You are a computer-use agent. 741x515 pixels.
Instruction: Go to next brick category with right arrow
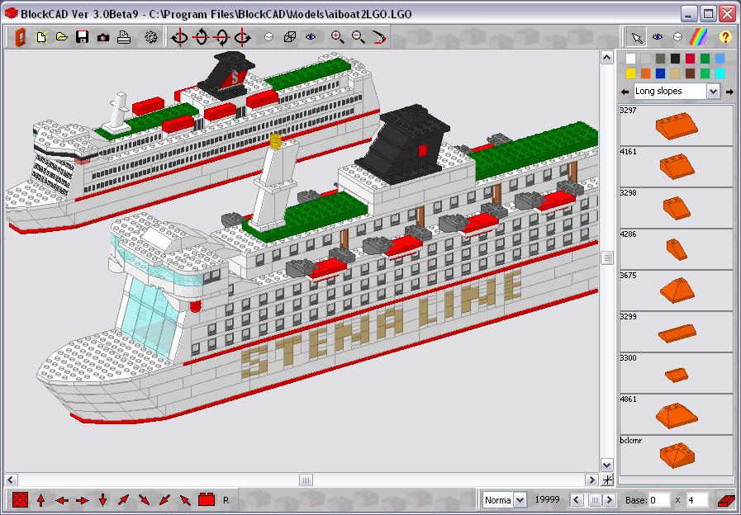click(x=729, y=92)
